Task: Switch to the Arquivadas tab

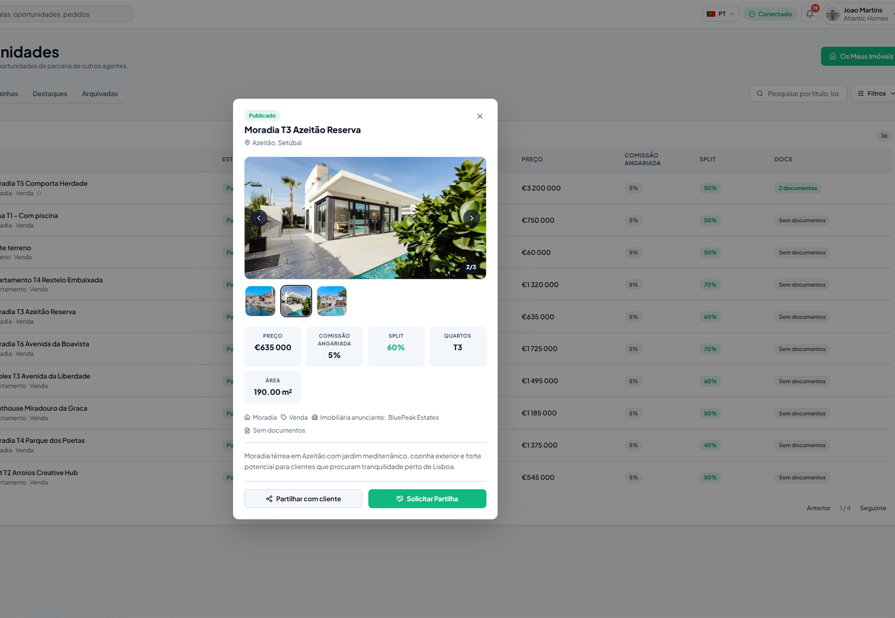Action: pos(100,94)
